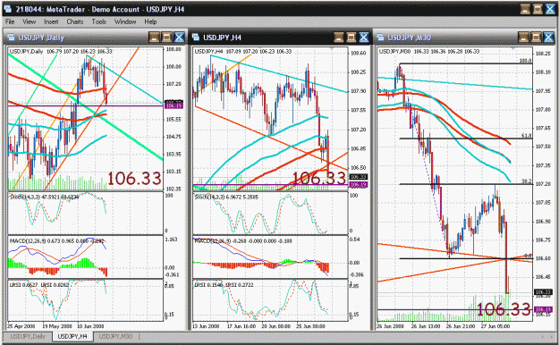Click the 100.0 Fibonacci level label in M30 chart
Viewport: 559px width, 345px height.
526,61
